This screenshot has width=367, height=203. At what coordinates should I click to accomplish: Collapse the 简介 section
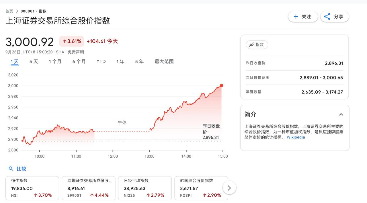(x=341, y=114)
